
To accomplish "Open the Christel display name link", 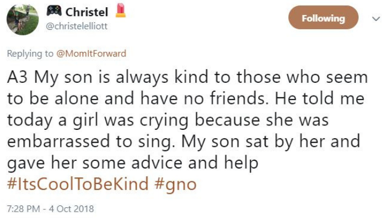I will coord(87,12).
